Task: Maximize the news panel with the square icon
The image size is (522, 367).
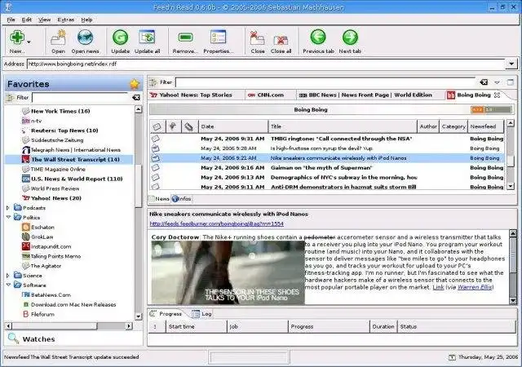Action: point(511,82)
